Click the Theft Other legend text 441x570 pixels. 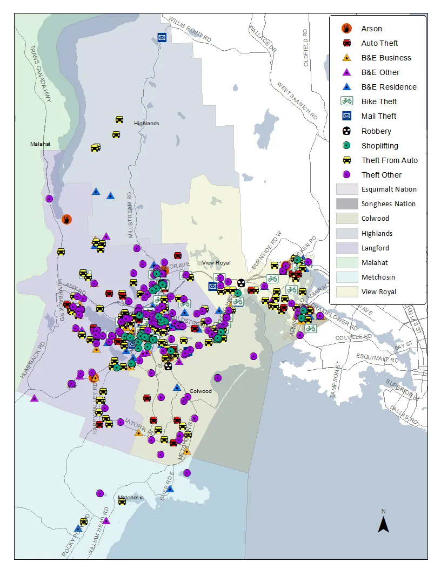tap(382, 175)
